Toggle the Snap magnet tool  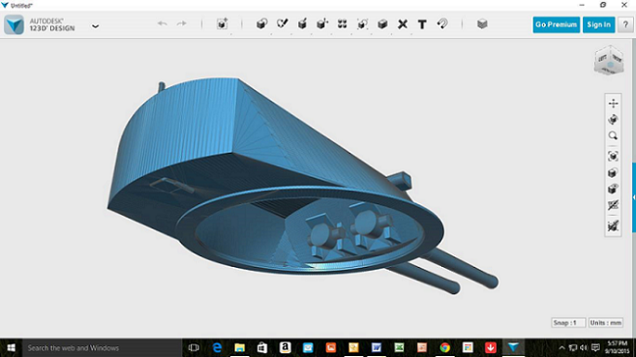point(442,24)
